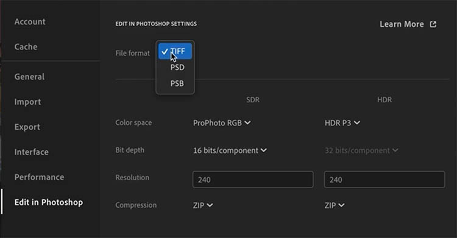Show the Interface preferences tab

[32, 152]
